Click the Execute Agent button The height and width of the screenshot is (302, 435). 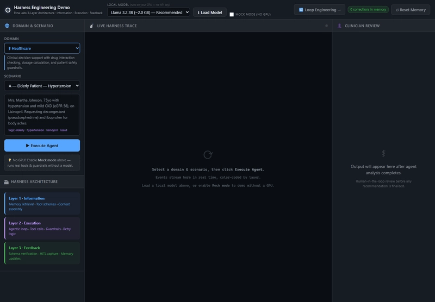[42, 146]
